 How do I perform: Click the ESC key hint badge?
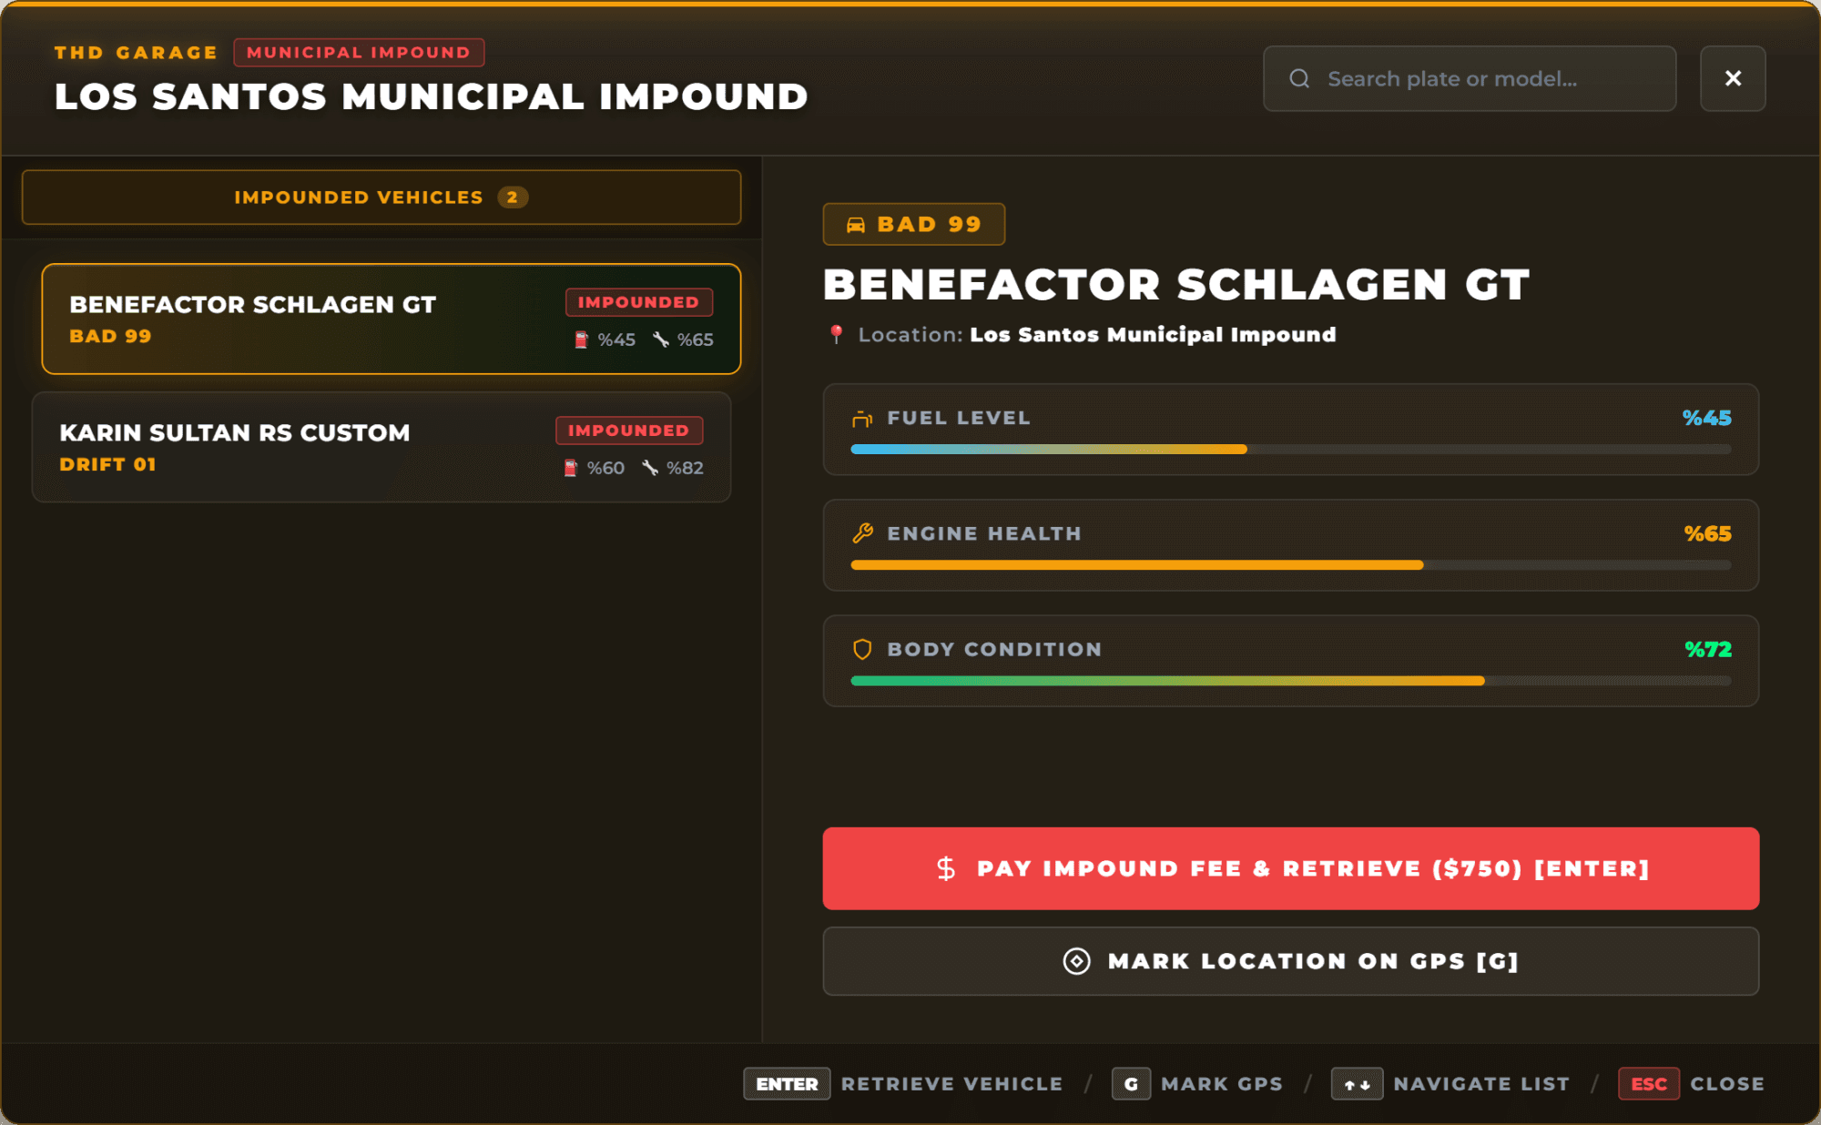tap(1649, 1084)
